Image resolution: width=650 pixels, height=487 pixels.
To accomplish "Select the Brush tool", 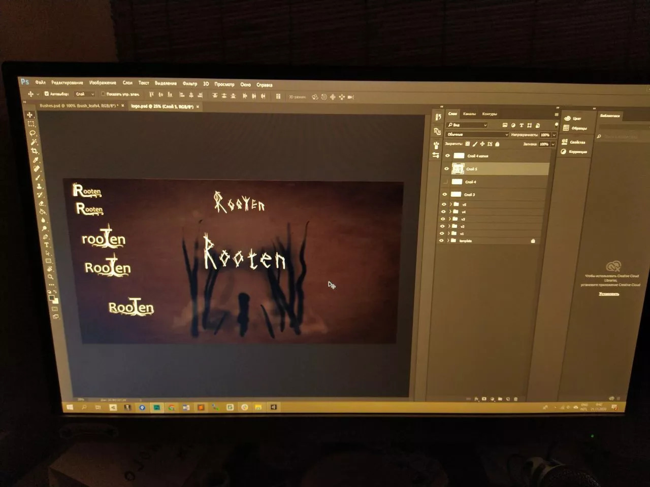I will coord(38,178).
